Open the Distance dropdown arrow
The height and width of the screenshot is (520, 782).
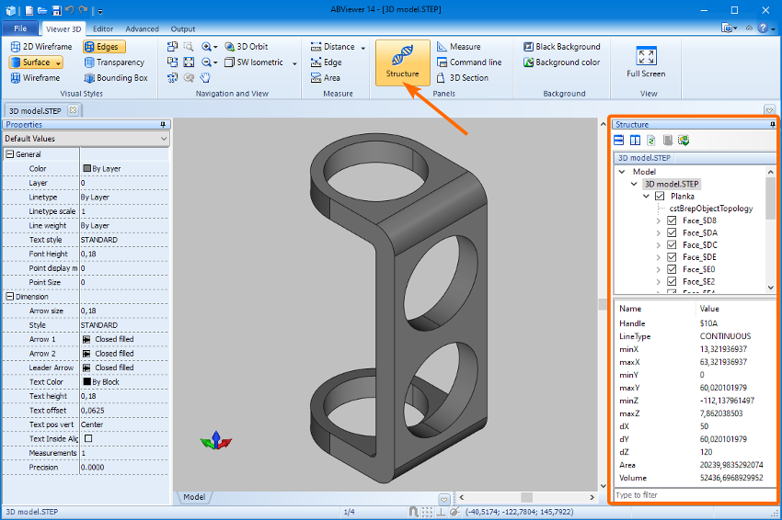(x=363, y=48)
